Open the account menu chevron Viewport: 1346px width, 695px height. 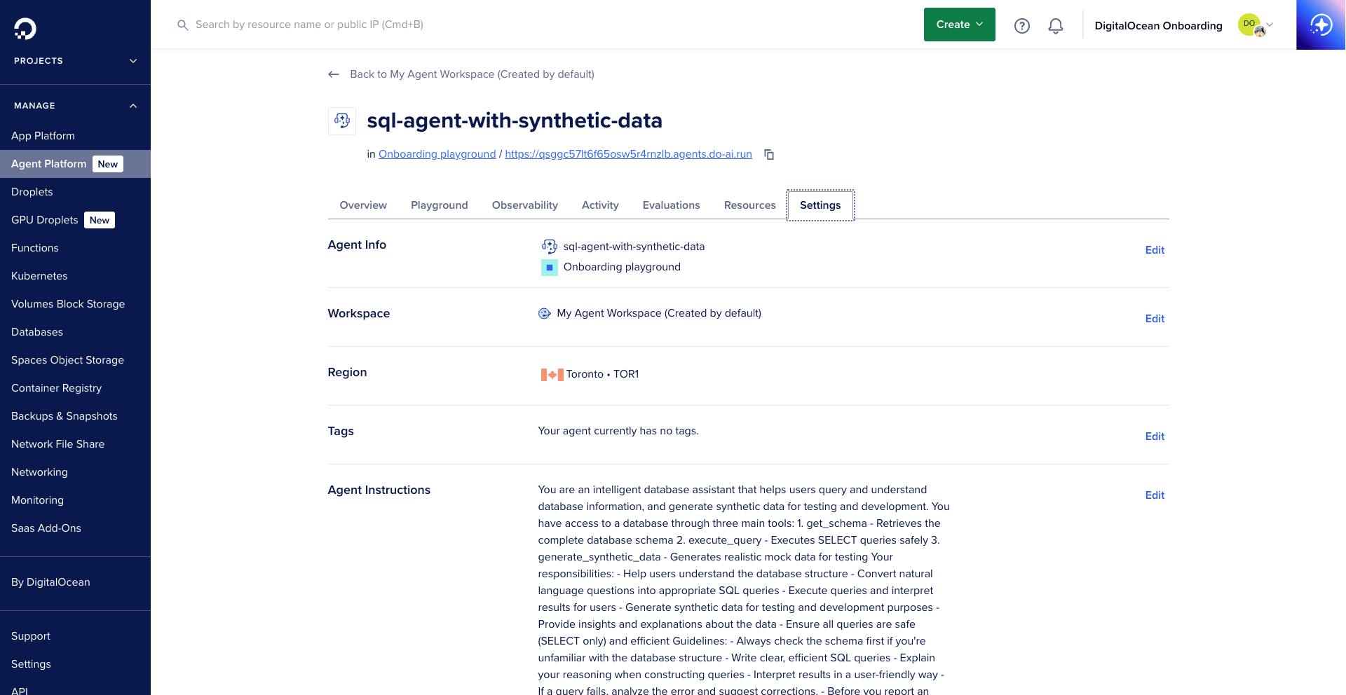pos(1270,25)
